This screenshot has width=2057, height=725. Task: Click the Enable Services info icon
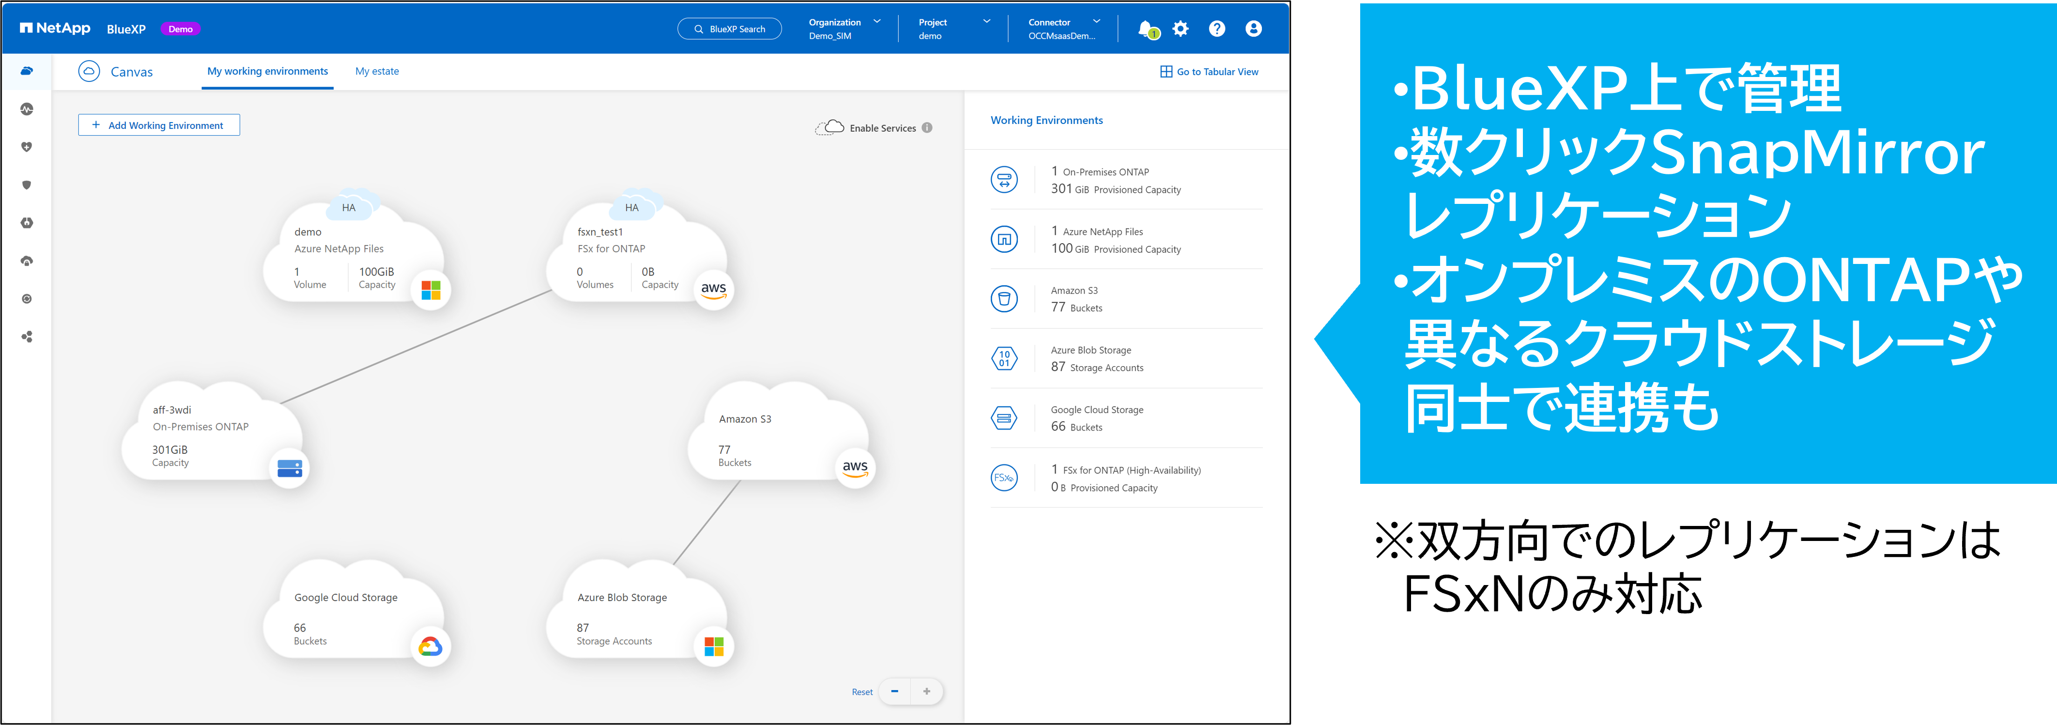tap(927, 128)
